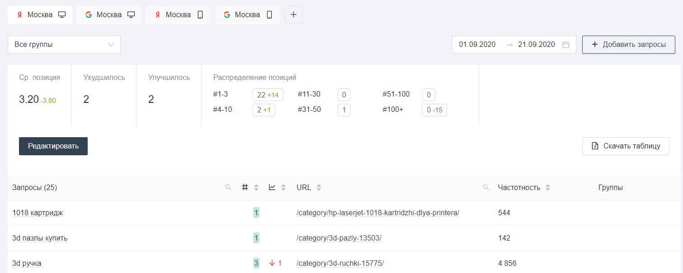Click the Редактировать button
The height and width of the screenshot is (273, 683).
pyautogui.click(x=53, y=146)
